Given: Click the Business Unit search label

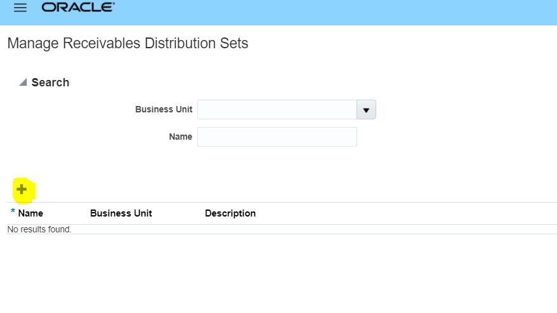Looking at the screenshot, I should coord(164,110).
